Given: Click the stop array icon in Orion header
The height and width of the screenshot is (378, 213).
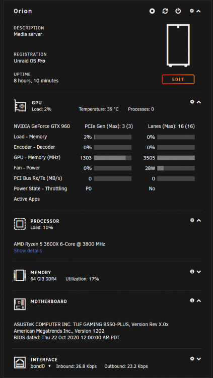Looking at the screenshot, I should (x=152, y=11).
